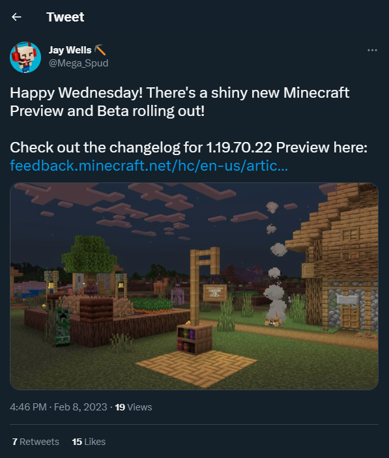Click Jay Wells' profile avatar
Viewport: 389px width, 458px height.
(25, 57)
